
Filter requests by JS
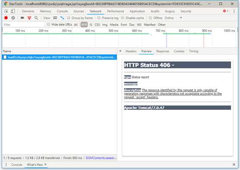[91, 25]
